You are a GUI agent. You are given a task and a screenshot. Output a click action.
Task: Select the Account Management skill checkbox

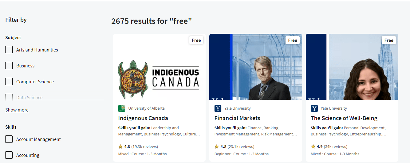point(9,139)
